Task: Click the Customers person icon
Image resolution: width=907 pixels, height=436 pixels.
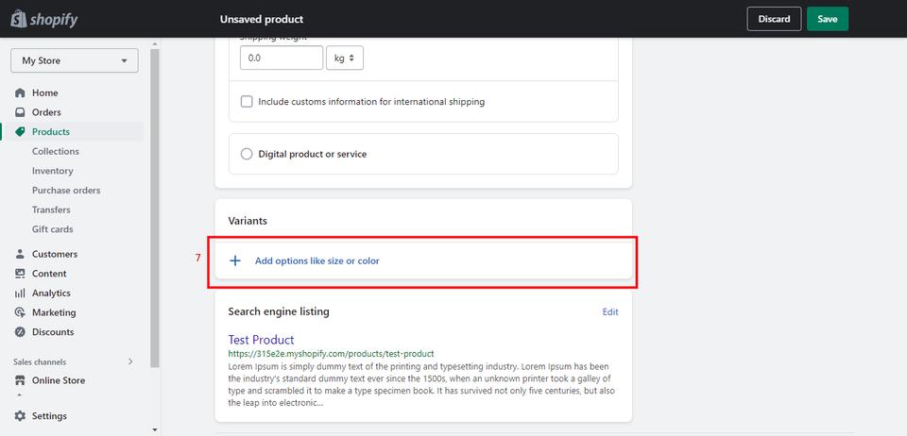Action: click(20, 254)
